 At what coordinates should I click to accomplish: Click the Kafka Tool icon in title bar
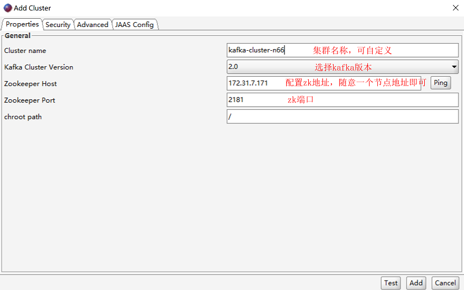point(8,8)
